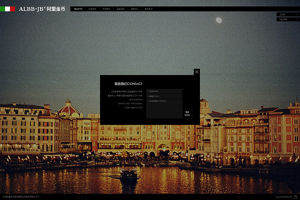300x200 pixels.
Task: Open the 品牌文化 menu item
Action: [x=135, y=9]
